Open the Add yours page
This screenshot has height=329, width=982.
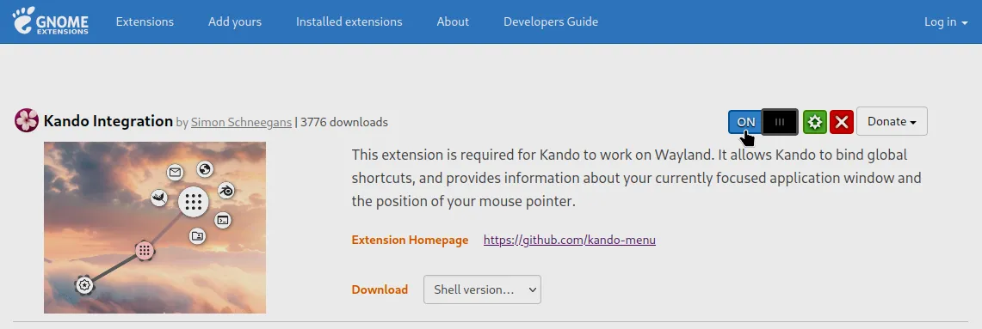[x=235, y=21]
